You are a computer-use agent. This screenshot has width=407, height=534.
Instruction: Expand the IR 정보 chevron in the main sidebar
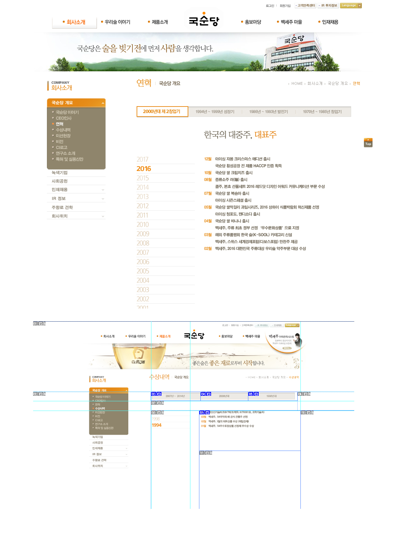[103, 199]
